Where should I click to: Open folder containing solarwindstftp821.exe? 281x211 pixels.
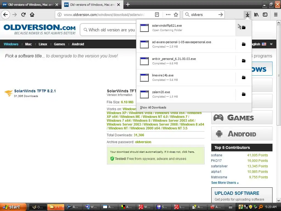point(244,27)
